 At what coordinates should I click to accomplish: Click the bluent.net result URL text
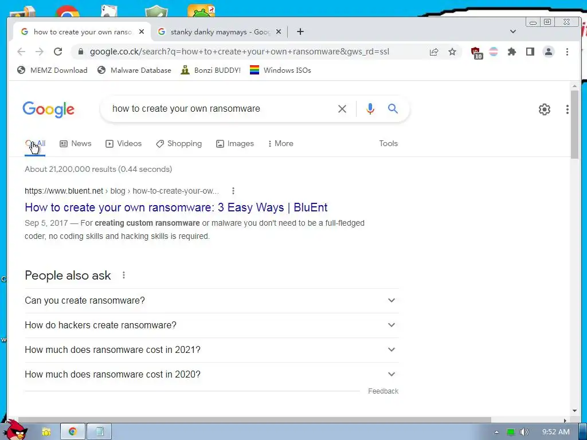pyautogui.click(x=122, y=191)
